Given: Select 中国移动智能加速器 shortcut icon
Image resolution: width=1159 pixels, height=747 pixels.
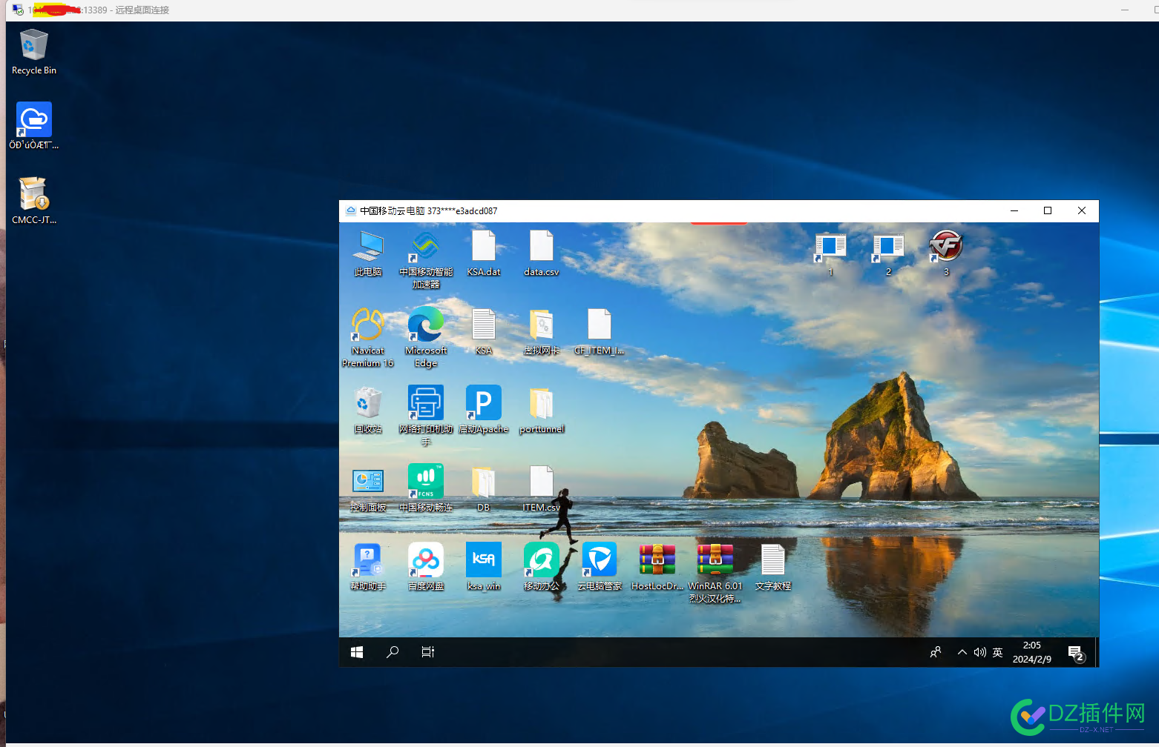Looking at the screenshot, I should tap(426, 247).
